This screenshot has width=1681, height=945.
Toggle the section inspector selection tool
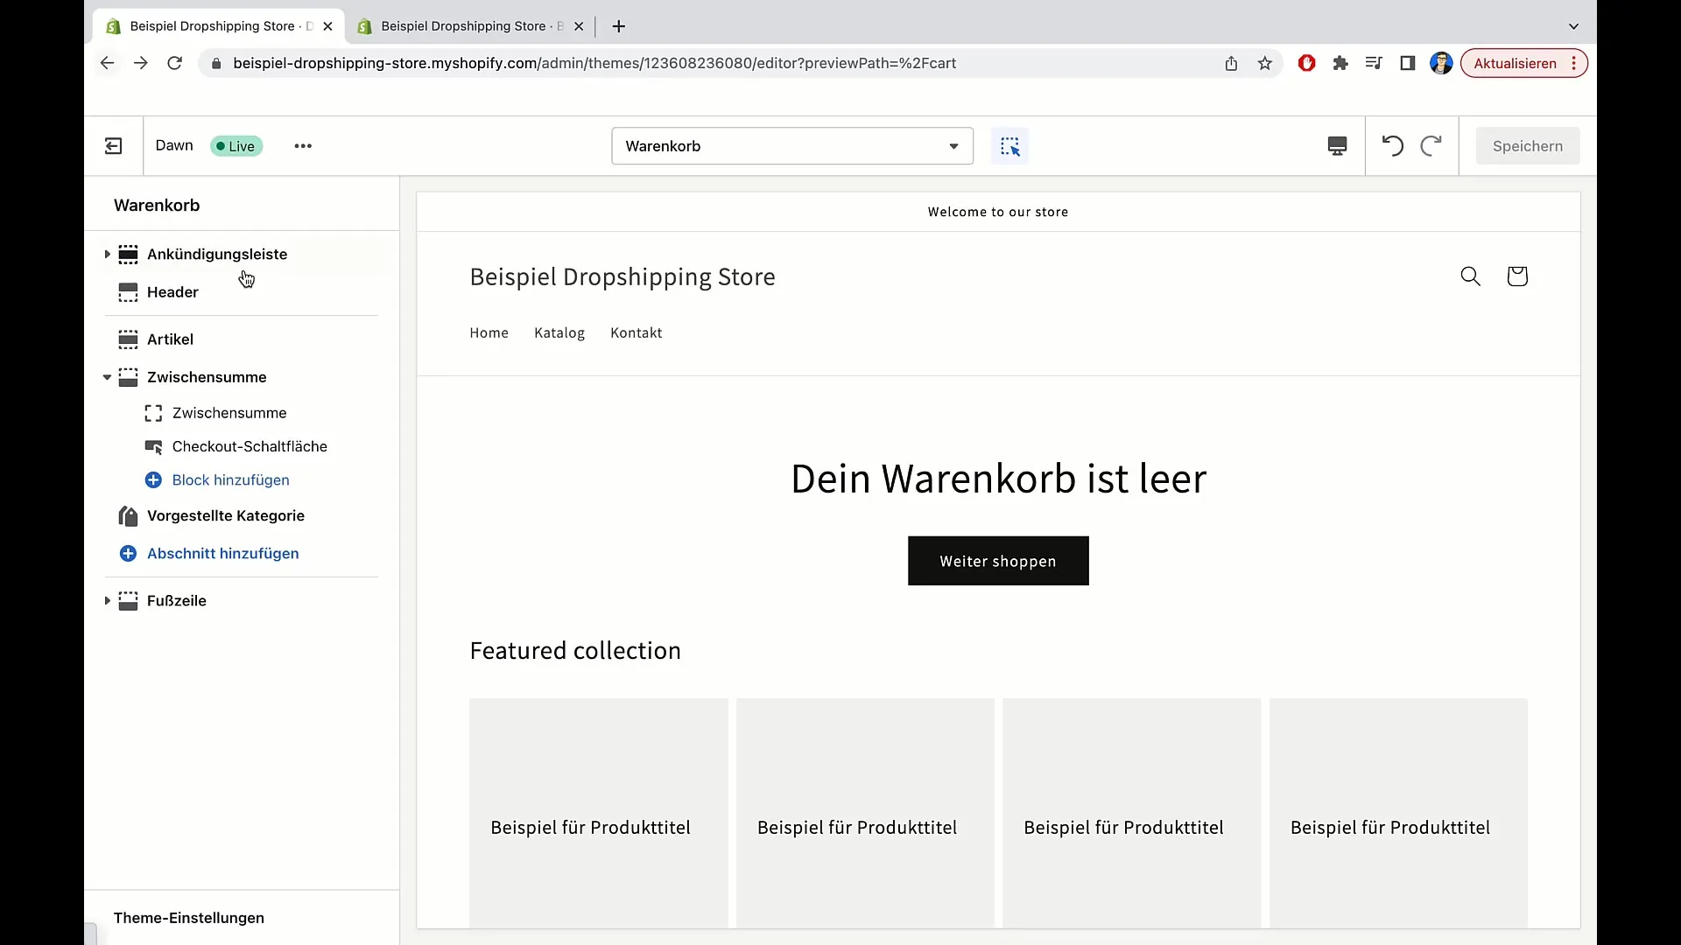[1009, 146]
